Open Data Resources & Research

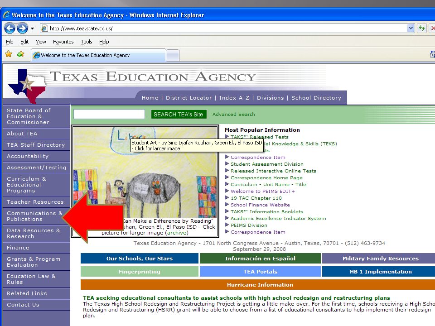(36, 234)
